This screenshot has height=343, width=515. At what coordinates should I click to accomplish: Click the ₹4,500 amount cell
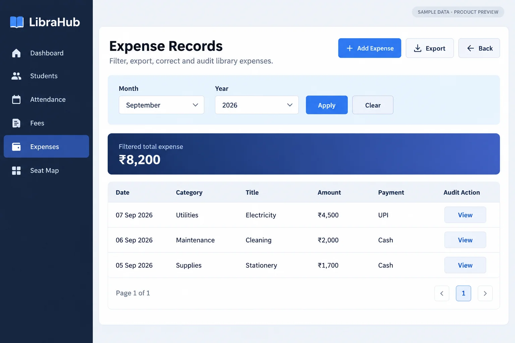pos(328,215)
